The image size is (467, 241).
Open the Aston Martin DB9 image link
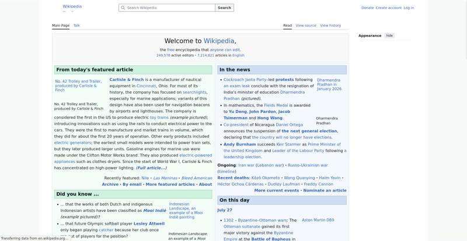318,220
